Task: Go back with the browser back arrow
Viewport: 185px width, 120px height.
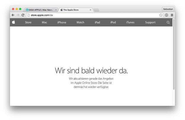Action: 13,15
